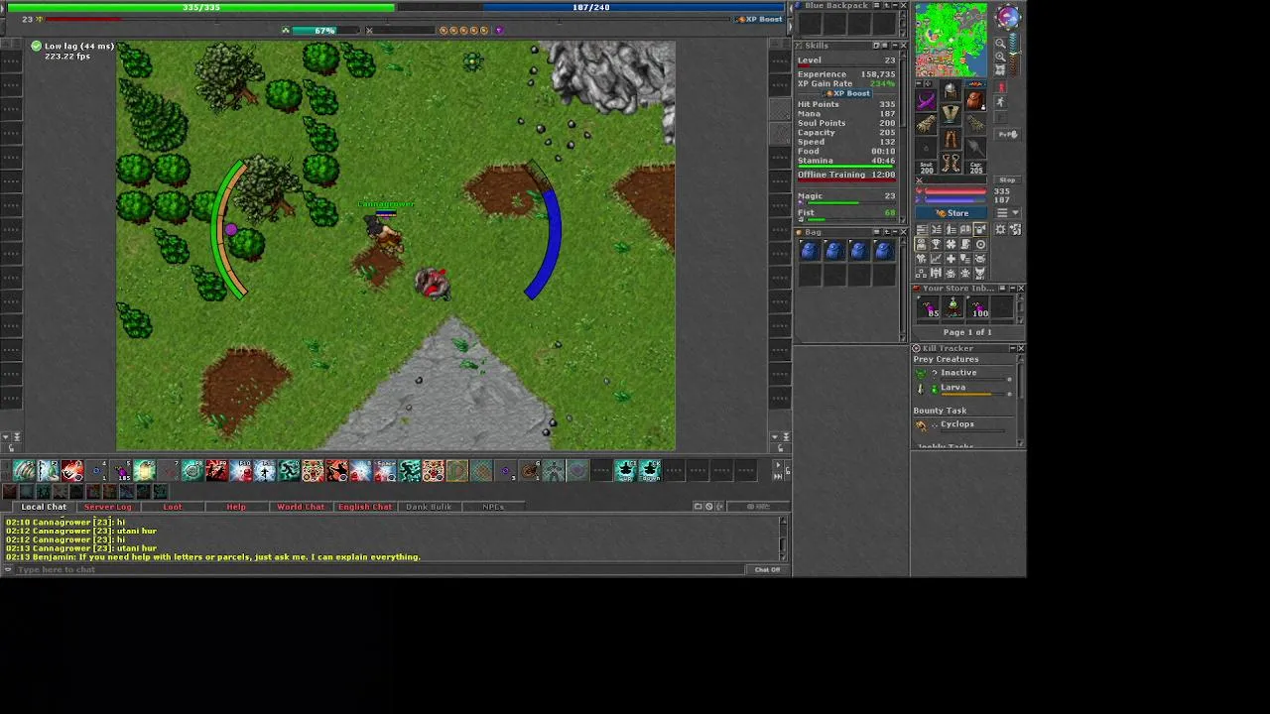
Task: Click the helmet equipment slot
Action: [951, 90]
